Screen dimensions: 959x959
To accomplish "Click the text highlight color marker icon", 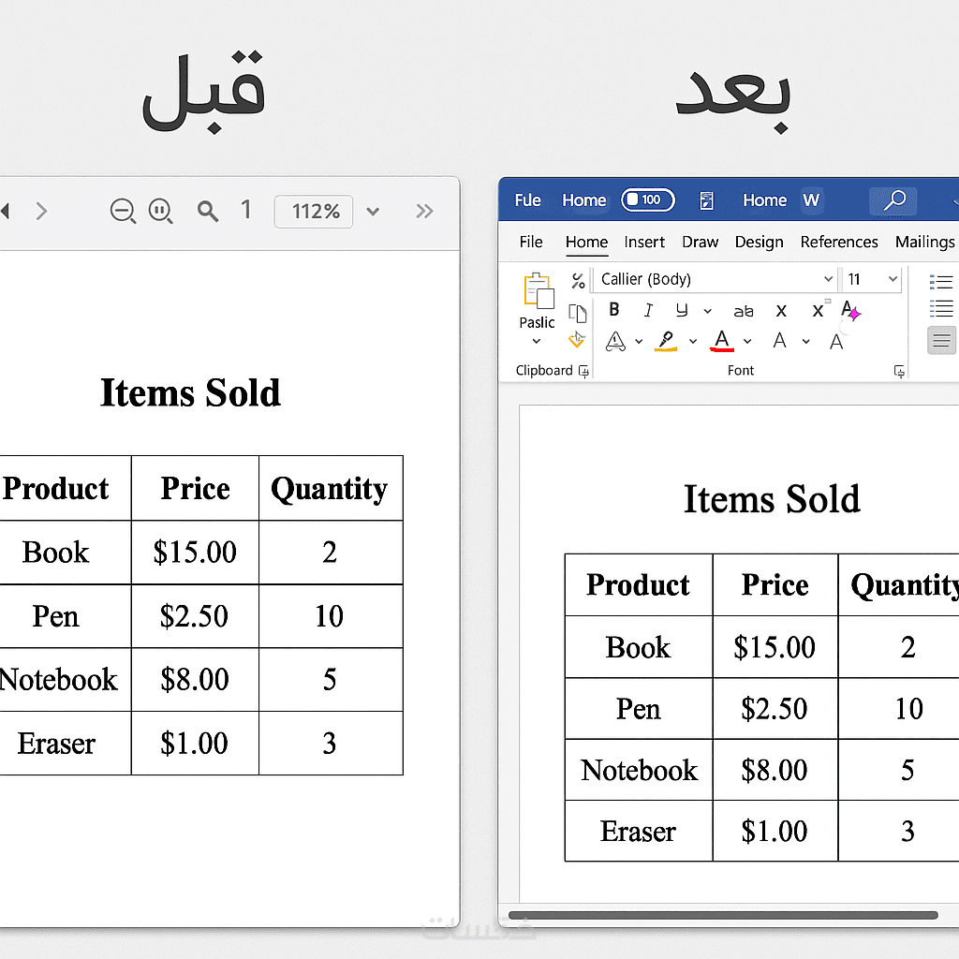I will [666, 340].
